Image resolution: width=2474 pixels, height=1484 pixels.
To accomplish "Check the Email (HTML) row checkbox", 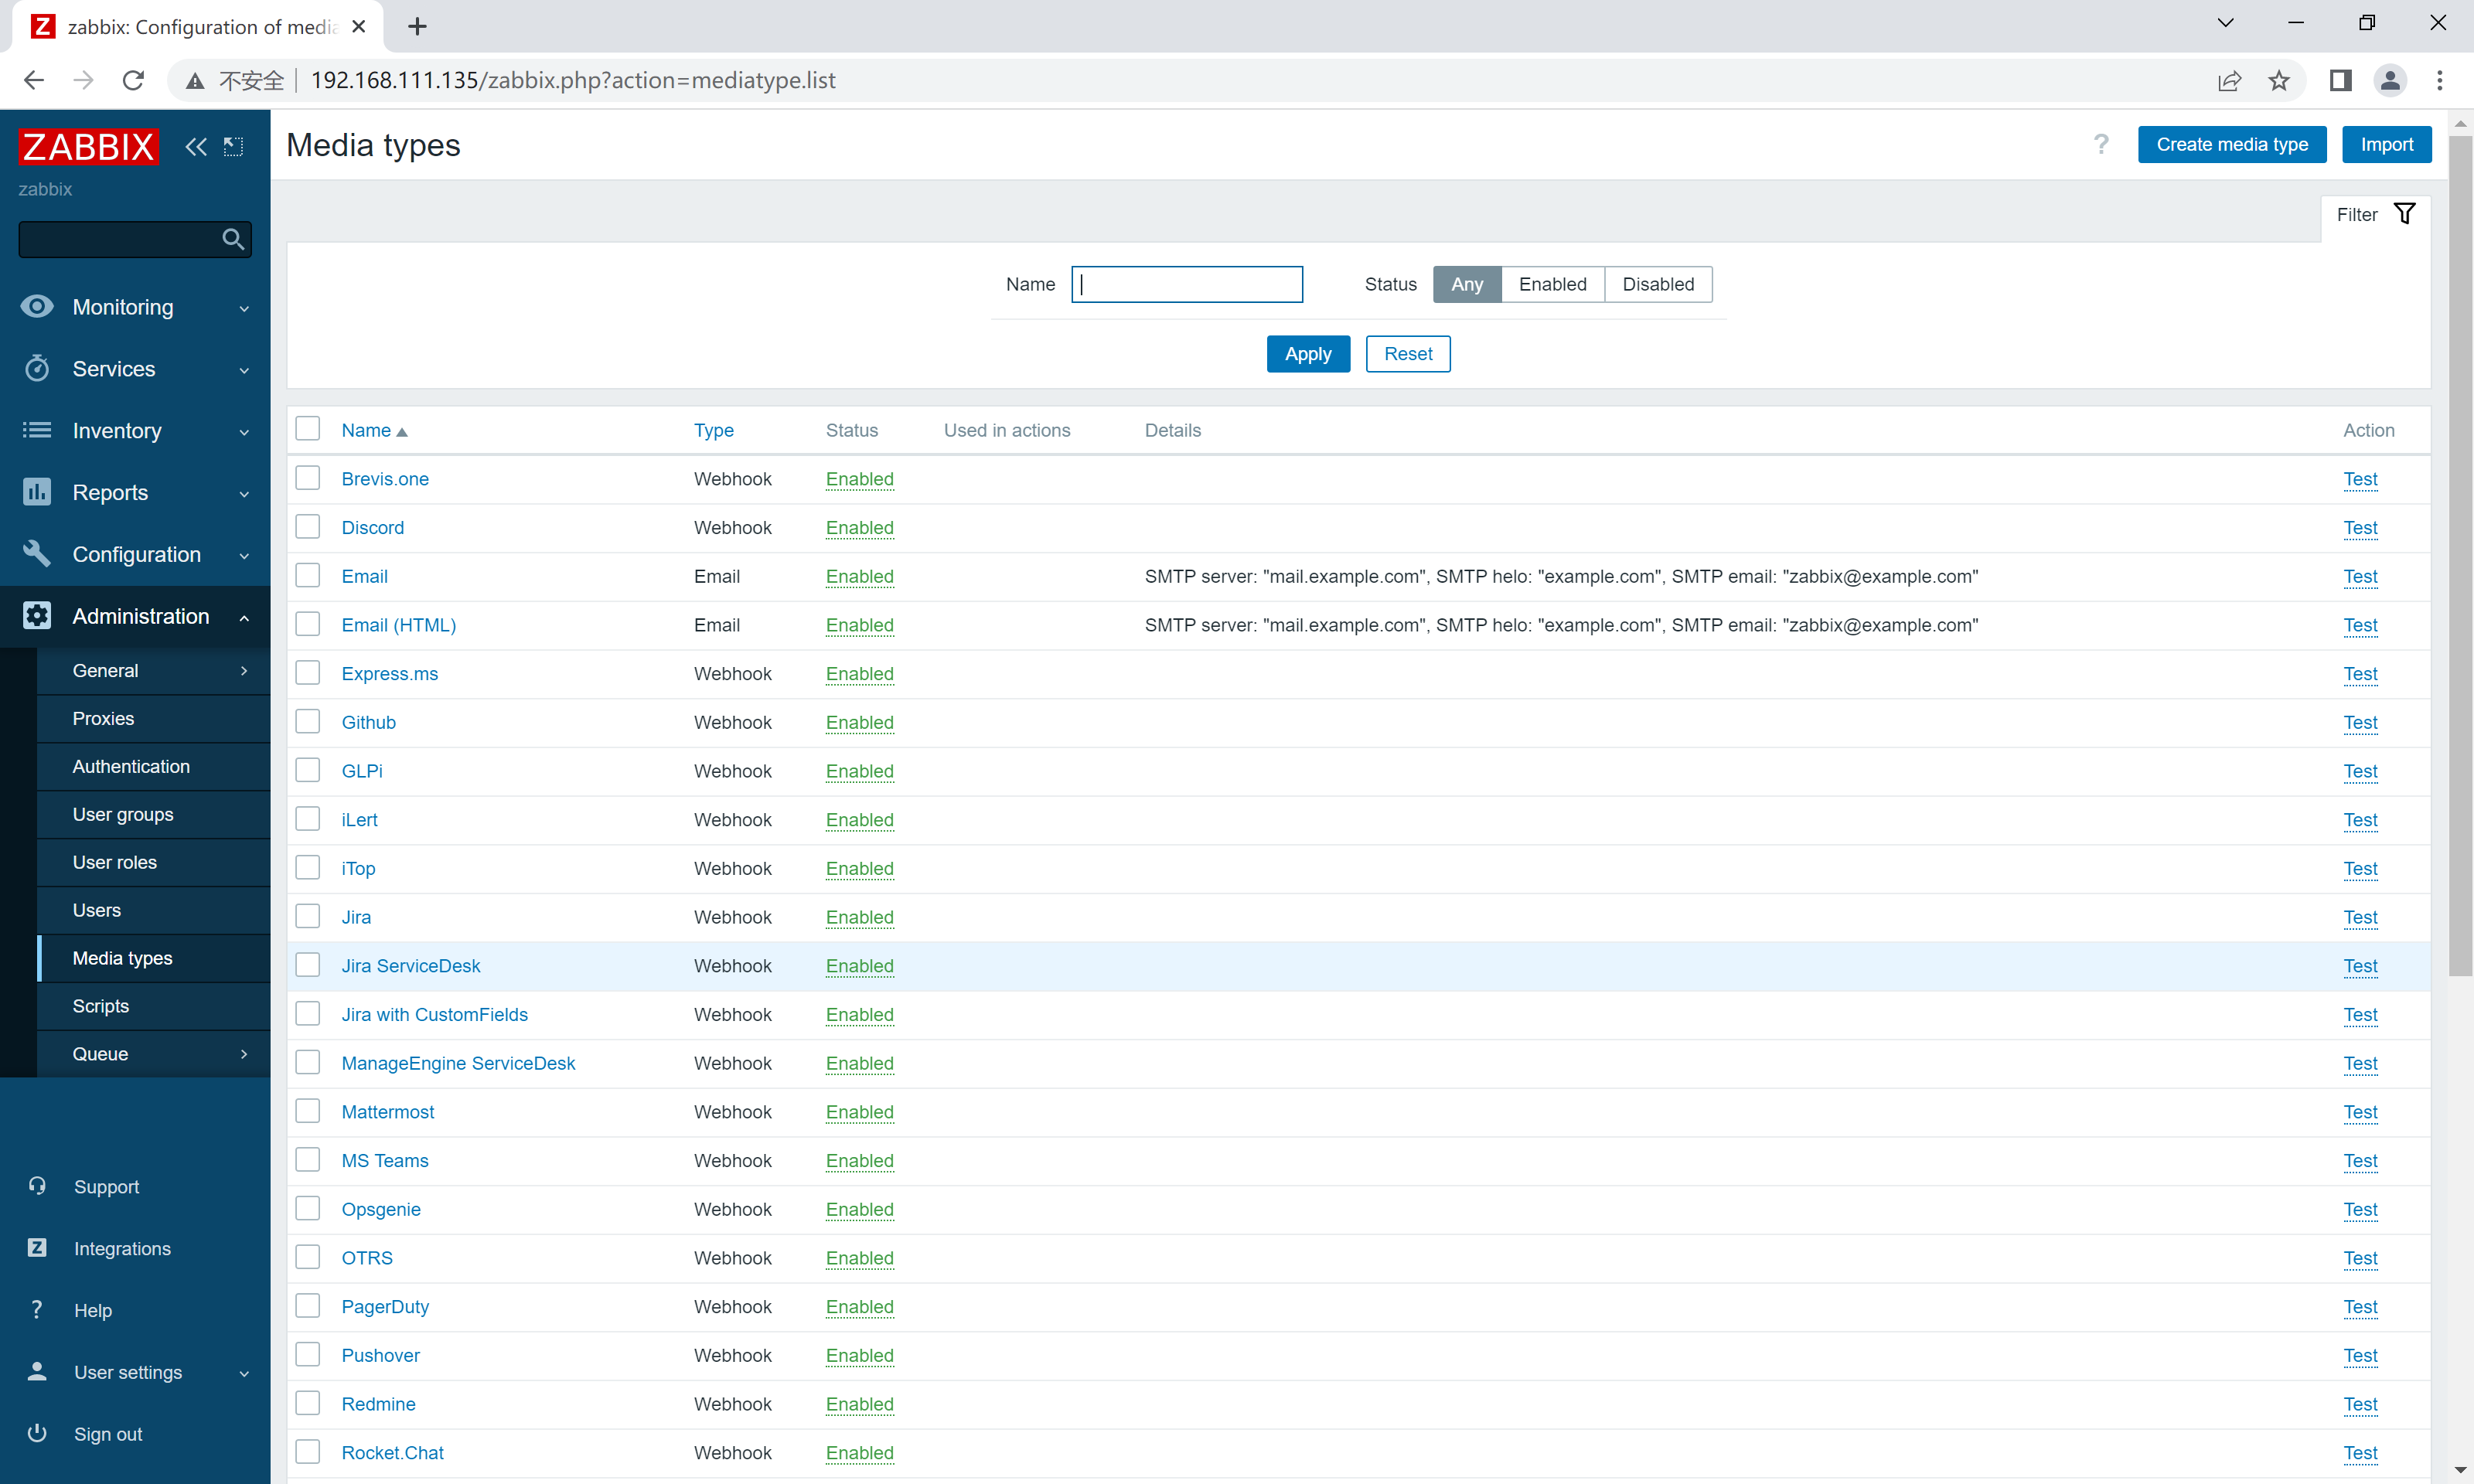I will point(308,624).
